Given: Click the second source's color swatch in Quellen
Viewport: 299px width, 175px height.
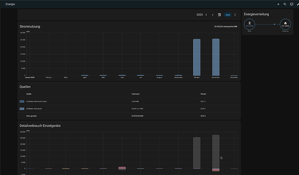Looking at the screenshot, I should 22,109.
